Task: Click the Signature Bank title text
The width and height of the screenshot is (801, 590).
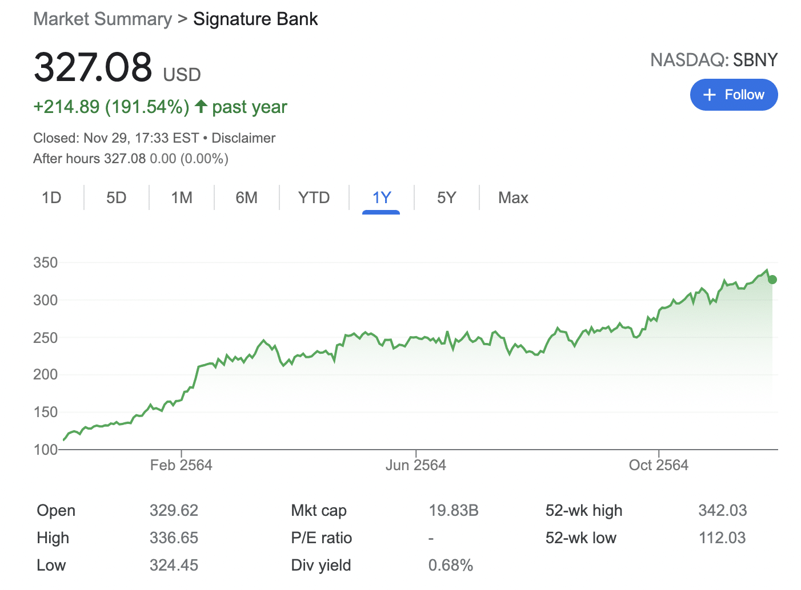Action: (255, 19)
